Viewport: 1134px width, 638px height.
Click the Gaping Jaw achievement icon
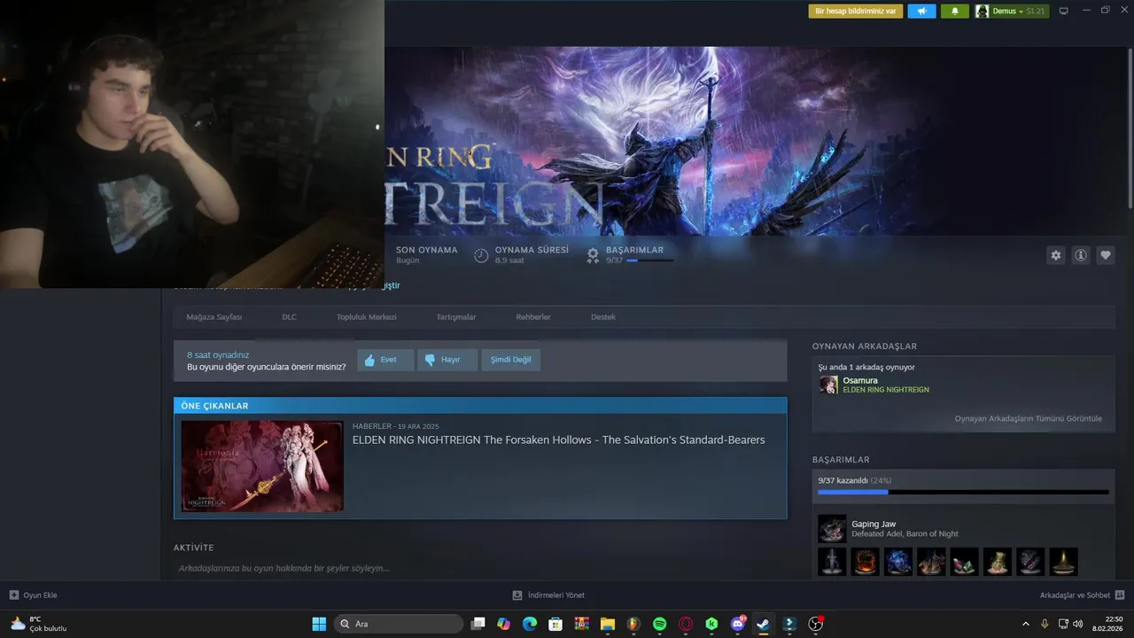832,529
